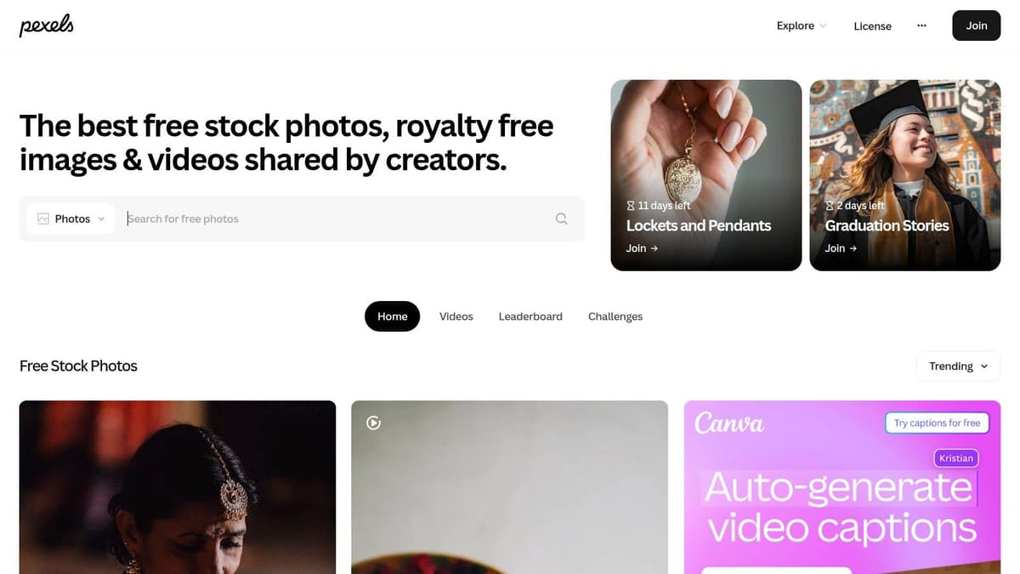Viewport: 1020px width, 574px height.
Task: Click the search magnifier icon
Action: pyautogui.click(x=561, y=219)
